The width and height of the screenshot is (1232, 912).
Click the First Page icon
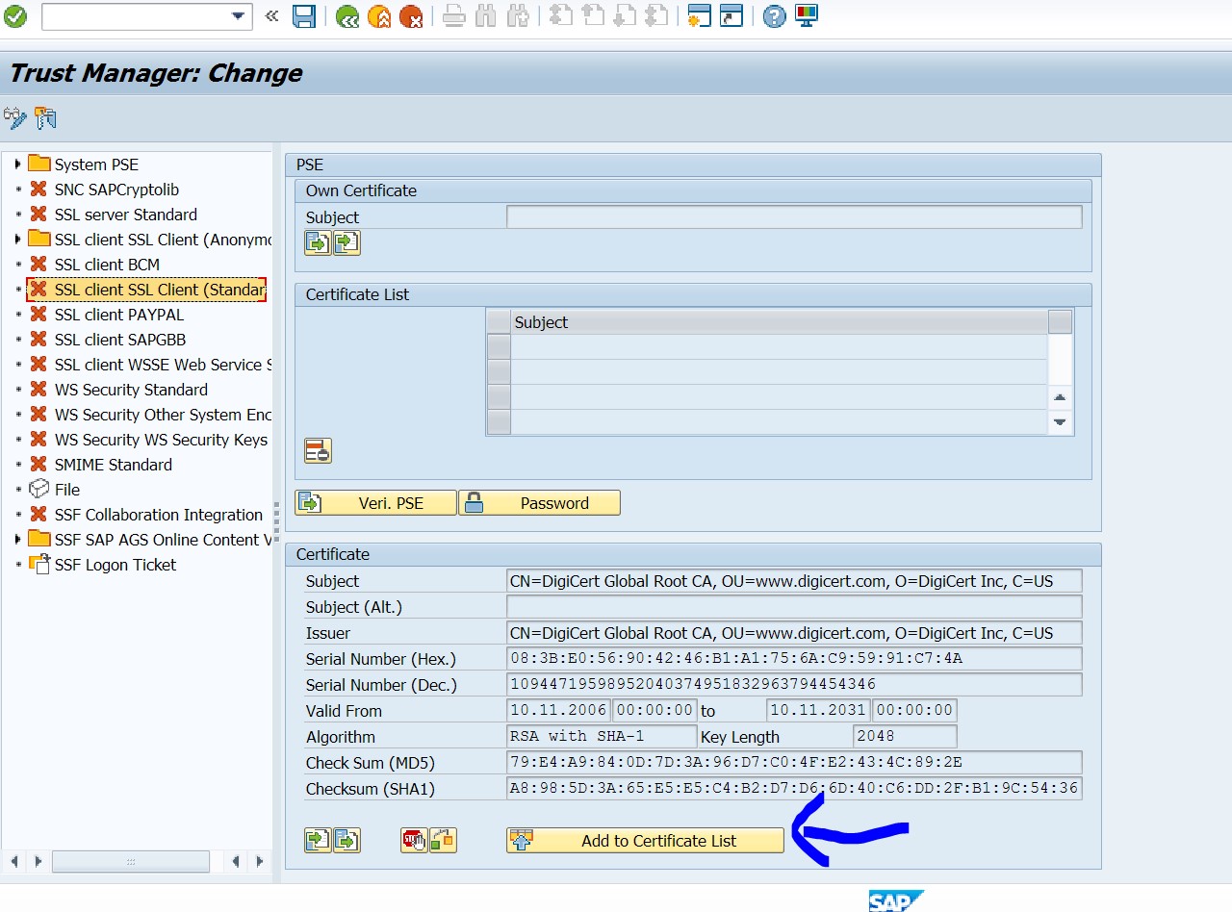[x=561, y=16]
